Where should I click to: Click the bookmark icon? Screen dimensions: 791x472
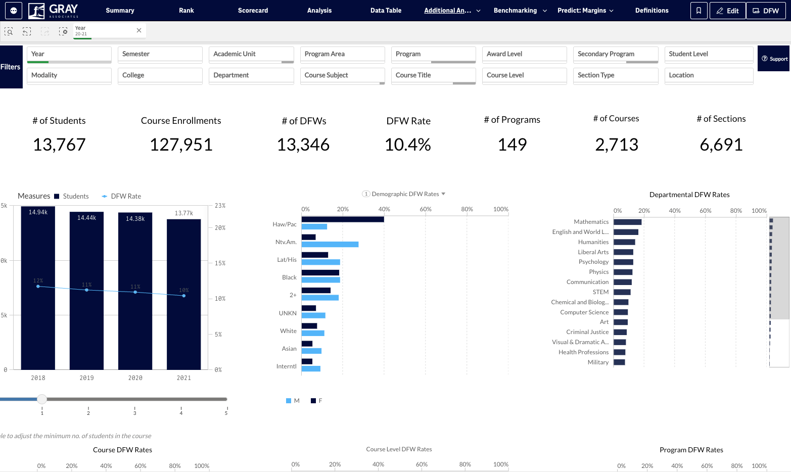point(699,11)
